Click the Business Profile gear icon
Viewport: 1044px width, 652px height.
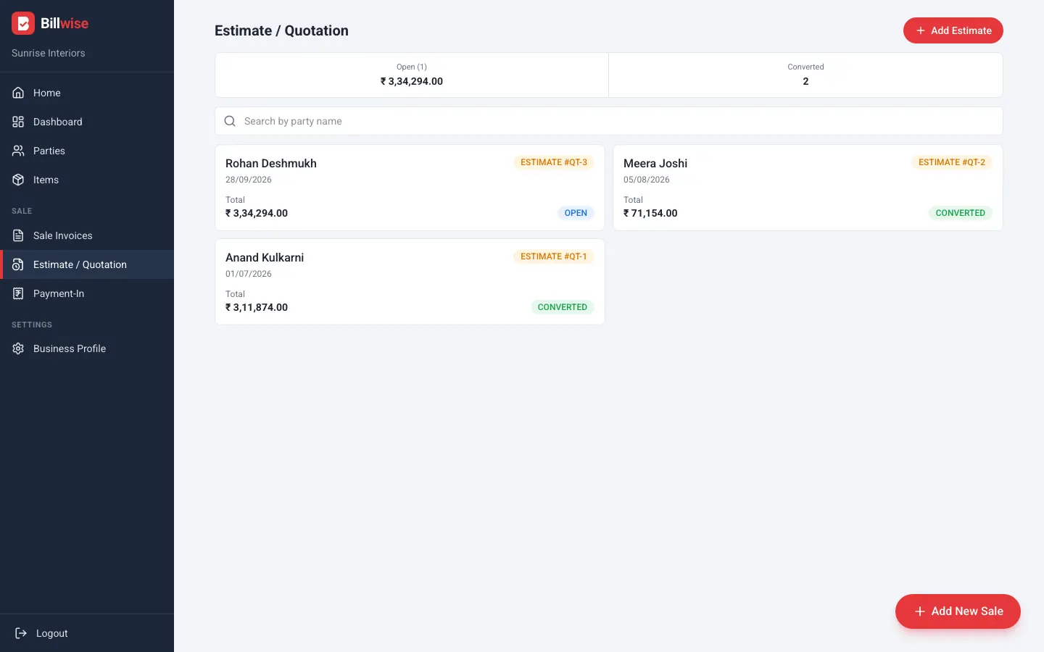pos(18,348)
